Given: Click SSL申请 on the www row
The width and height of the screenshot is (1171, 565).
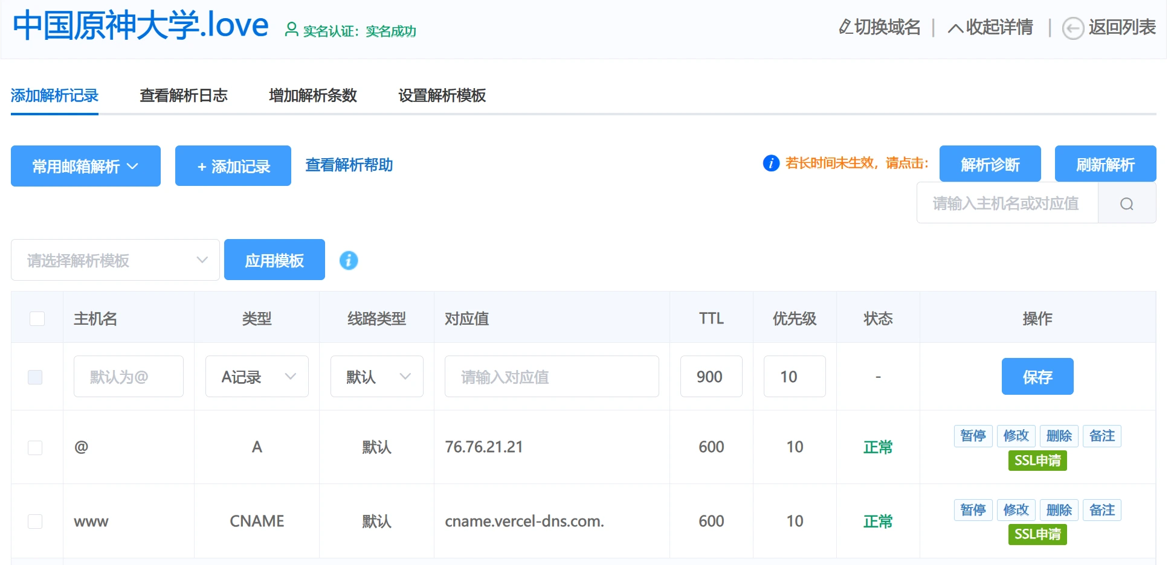Looking at the screenshot, I should (x=1037, y=534).
